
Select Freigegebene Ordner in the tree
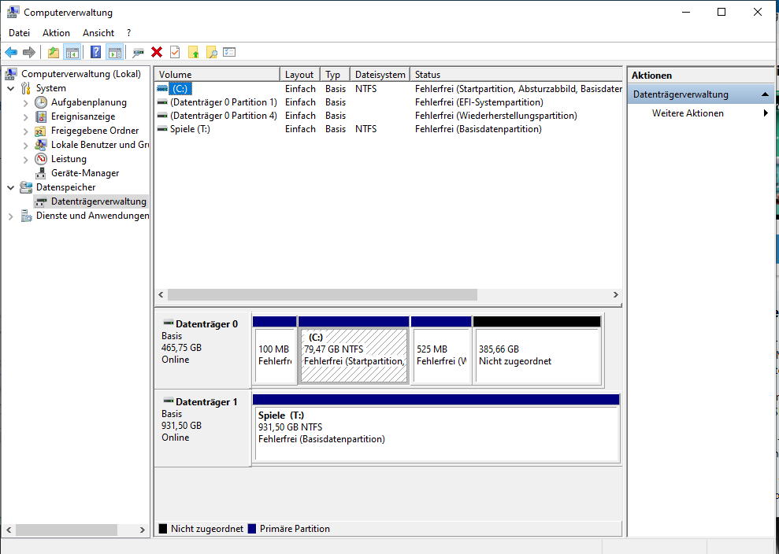[95, 131]
